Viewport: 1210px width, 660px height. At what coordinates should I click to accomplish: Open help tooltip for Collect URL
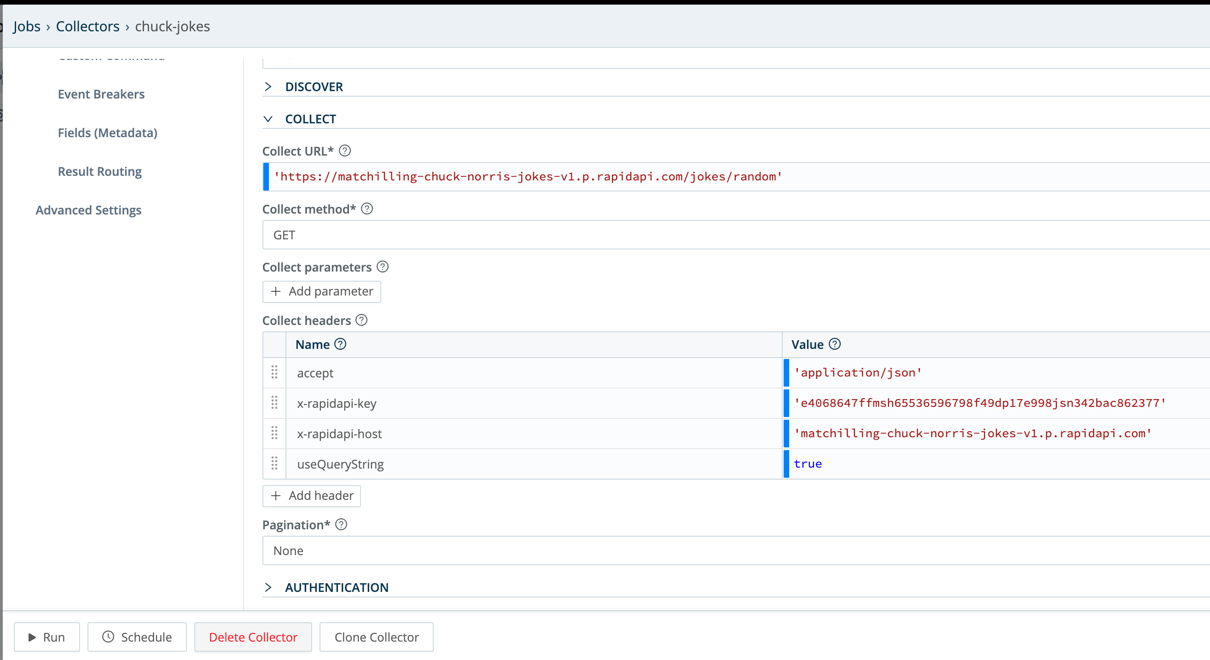pyautogui.click(x=344, y=151)
